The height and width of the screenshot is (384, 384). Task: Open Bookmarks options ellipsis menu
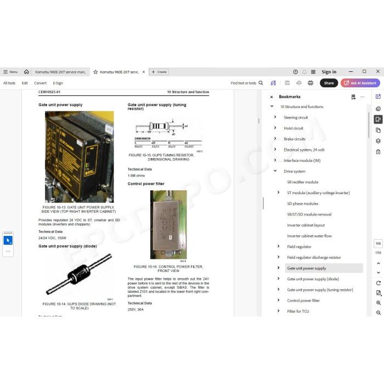pyautogui.click(x=362, y=97)
